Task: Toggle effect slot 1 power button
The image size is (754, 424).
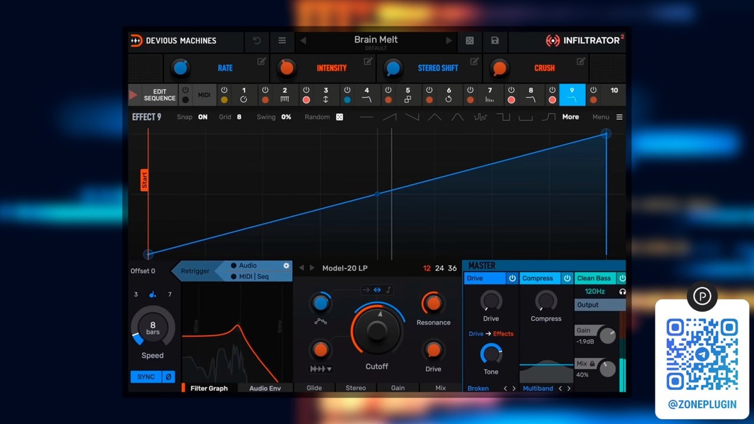Action: pos(224,90)
